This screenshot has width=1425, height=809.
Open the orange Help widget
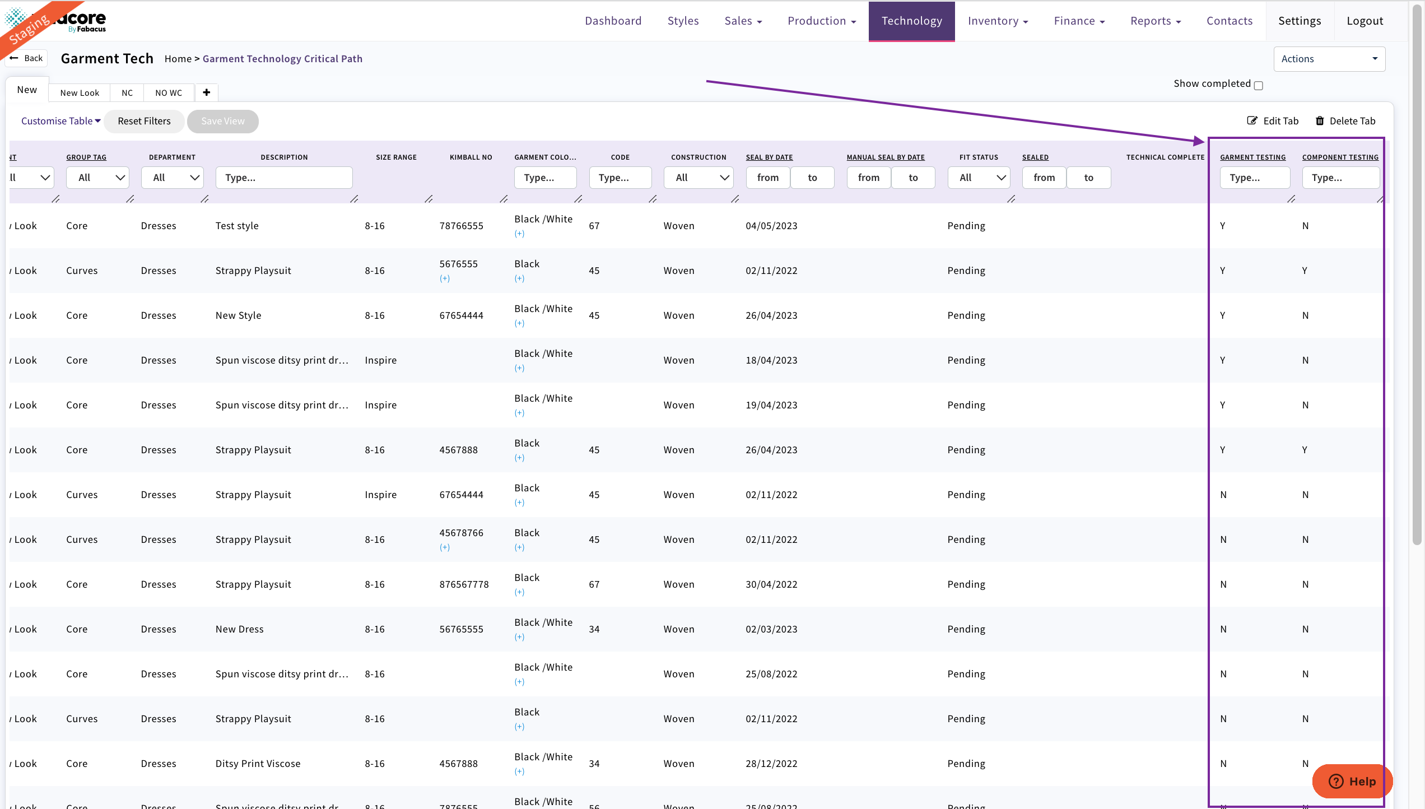(1352, 781)
